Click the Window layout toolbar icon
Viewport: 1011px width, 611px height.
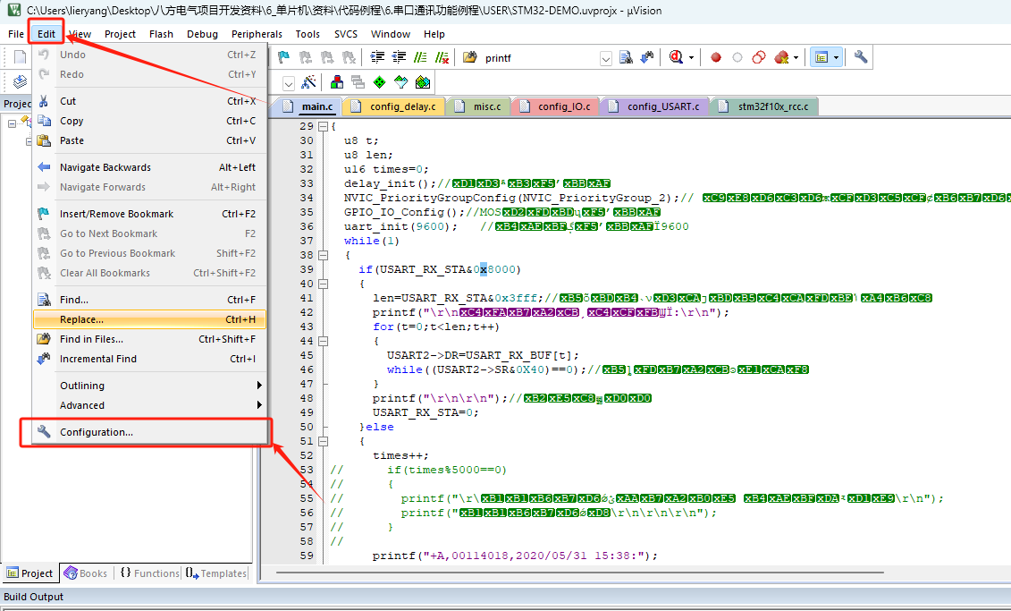(x=821, y=57)
